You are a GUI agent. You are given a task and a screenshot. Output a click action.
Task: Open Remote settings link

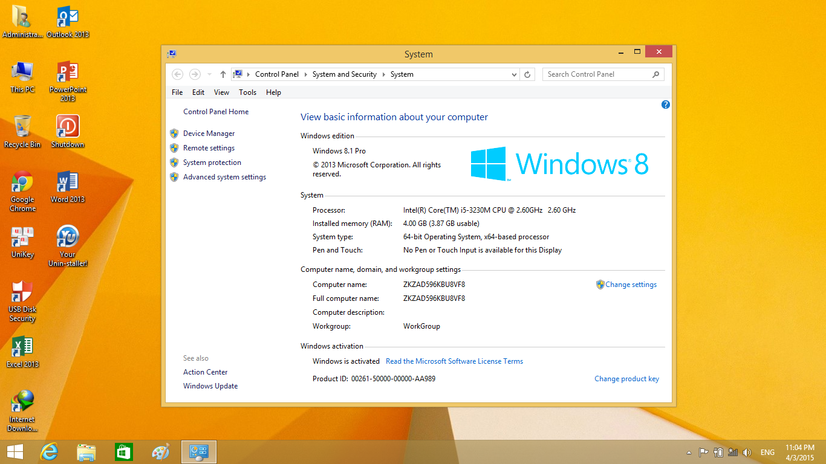(x=209, y=148)
